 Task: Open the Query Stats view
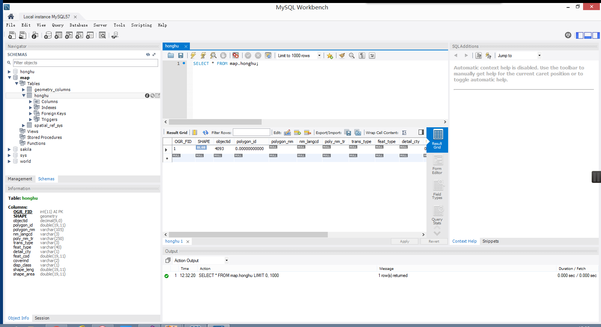point(437,215)
